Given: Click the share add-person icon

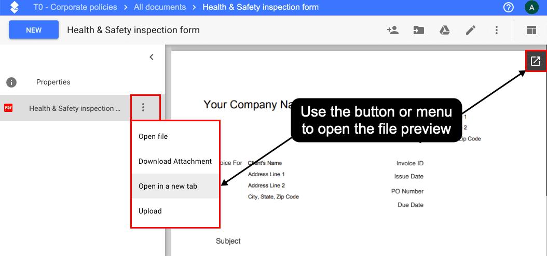Looking at the screenshot, I should click(393, 30).
